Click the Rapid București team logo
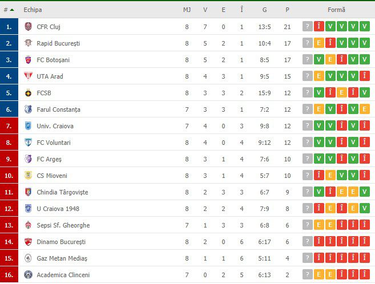This screenshot has width=375, height=284. coord(28,43)
